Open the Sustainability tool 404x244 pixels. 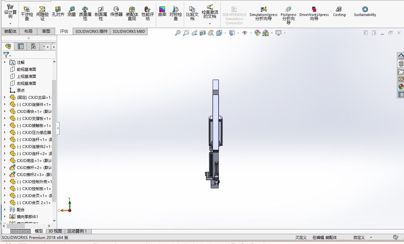pos(365,11)
